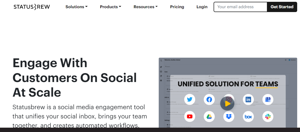The height and width of the screenshot is (132, 300).
Task: Click the email address input field
Action: click(241, 7)
